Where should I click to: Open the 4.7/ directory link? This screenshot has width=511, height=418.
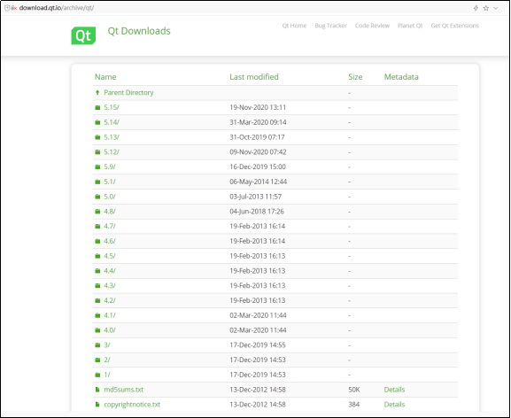[110, 226]
